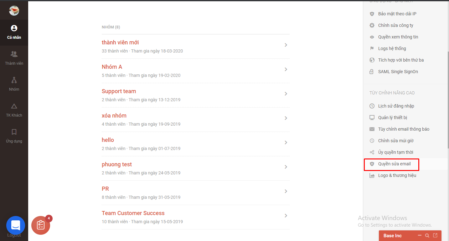Open SAML Single SignOn settings
This screenshot has width=449, height=241.
398,71
